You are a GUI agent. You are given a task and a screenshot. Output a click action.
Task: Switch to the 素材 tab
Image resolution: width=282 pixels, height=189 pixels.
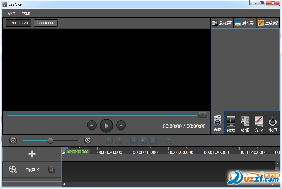217,124
